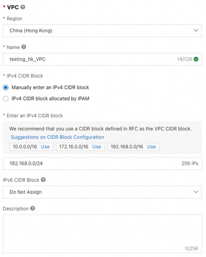Select IPv4 CIDR block allocated by IPAM

[x=6, y=99]
